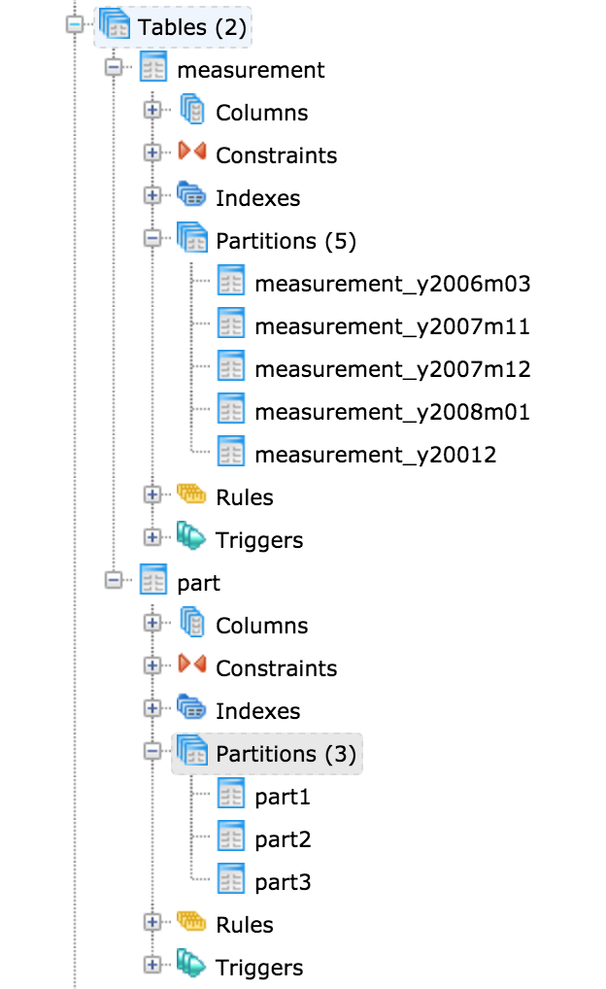Click the Rules icon under measurement

[192, 496]
